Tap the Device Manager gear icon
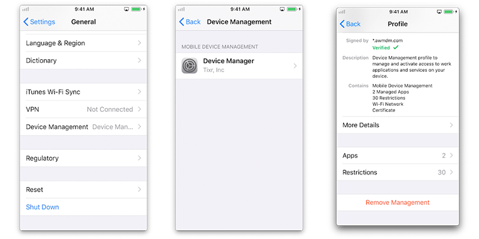This screenshot has height=239, width=479. (189, 66)
